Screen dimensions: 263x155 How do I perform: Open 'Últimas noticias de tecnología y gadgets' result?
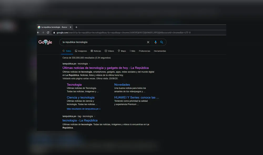pyautogui.click(x=105, y=68)
